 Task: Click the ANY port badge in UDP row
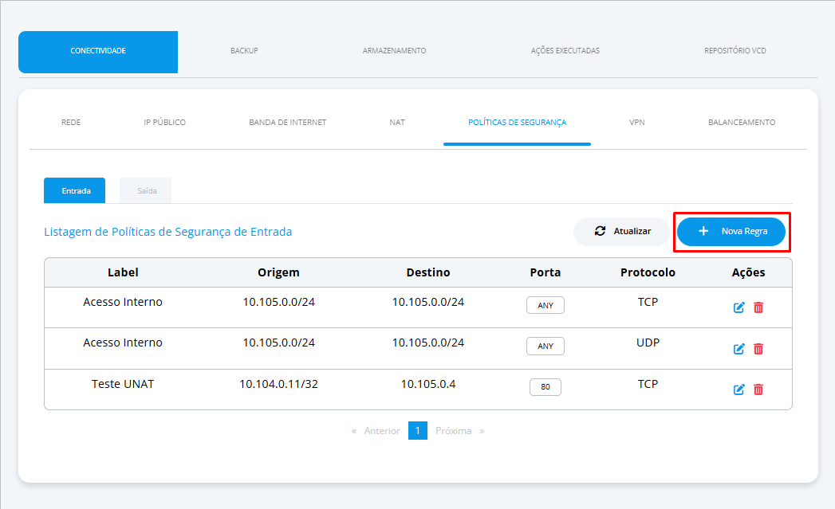coord(546,346)
